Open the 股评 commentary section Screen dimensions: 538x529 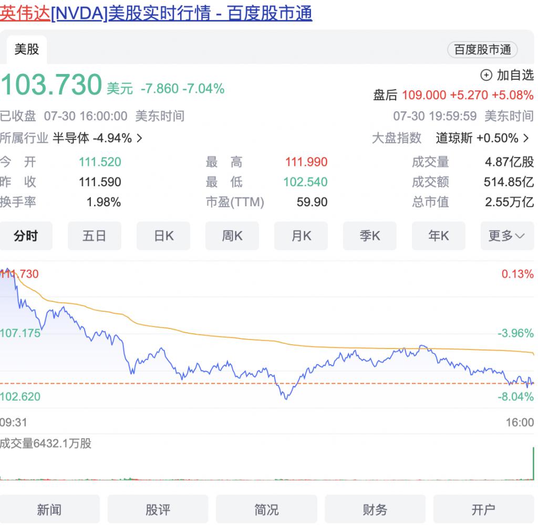coord(158,509)
